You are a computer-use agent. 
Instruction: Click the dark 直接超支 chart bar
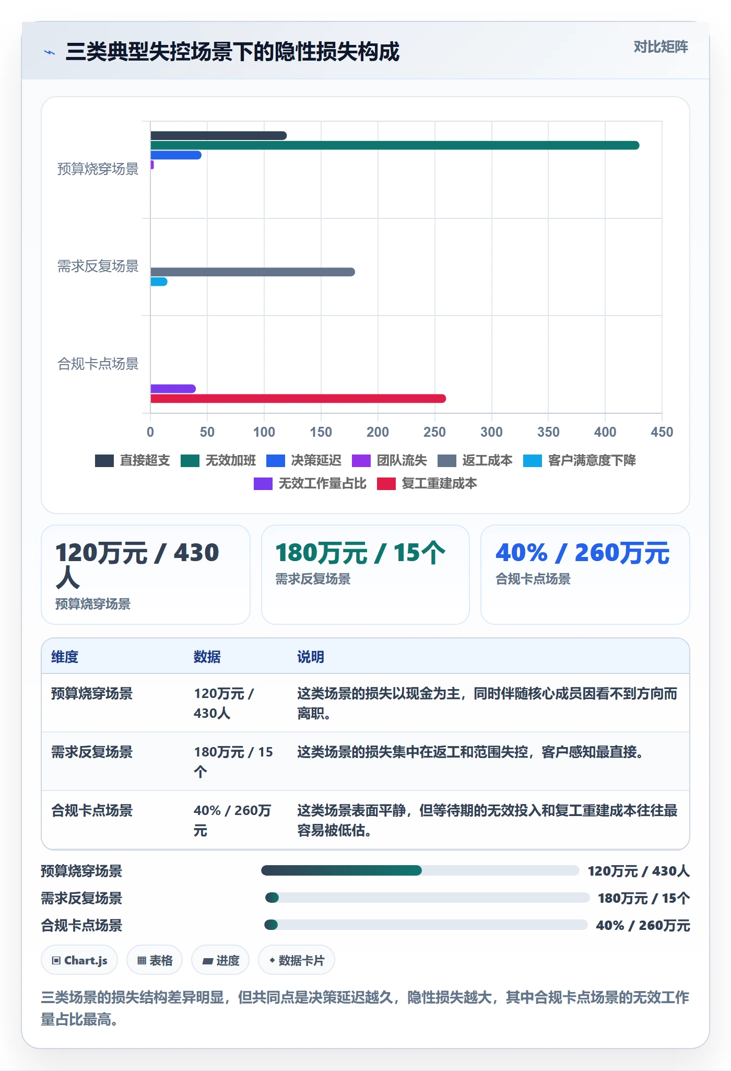click(219, 136)
